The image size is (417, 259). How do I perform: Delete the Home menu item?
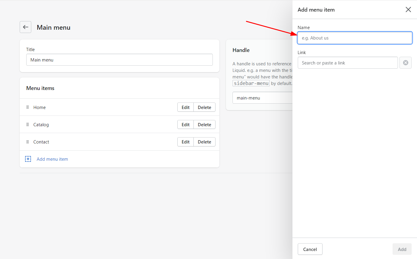204,107
